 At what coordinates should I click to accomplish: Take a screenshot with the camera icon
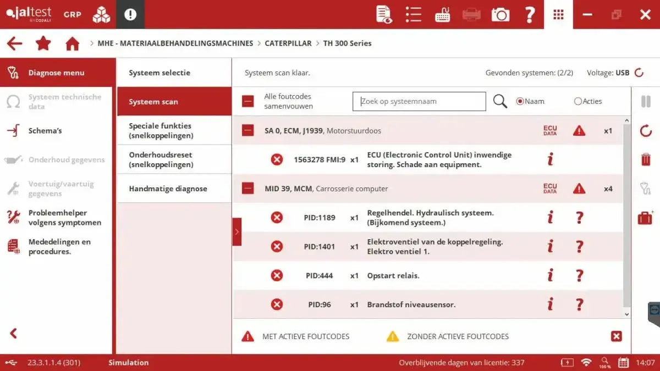[x=500, y=15]
